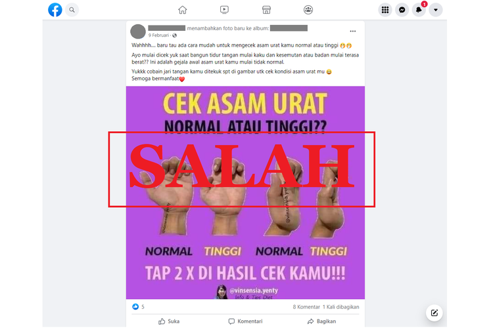
Task: Open Messenger chats
Action: pos(402,10)
